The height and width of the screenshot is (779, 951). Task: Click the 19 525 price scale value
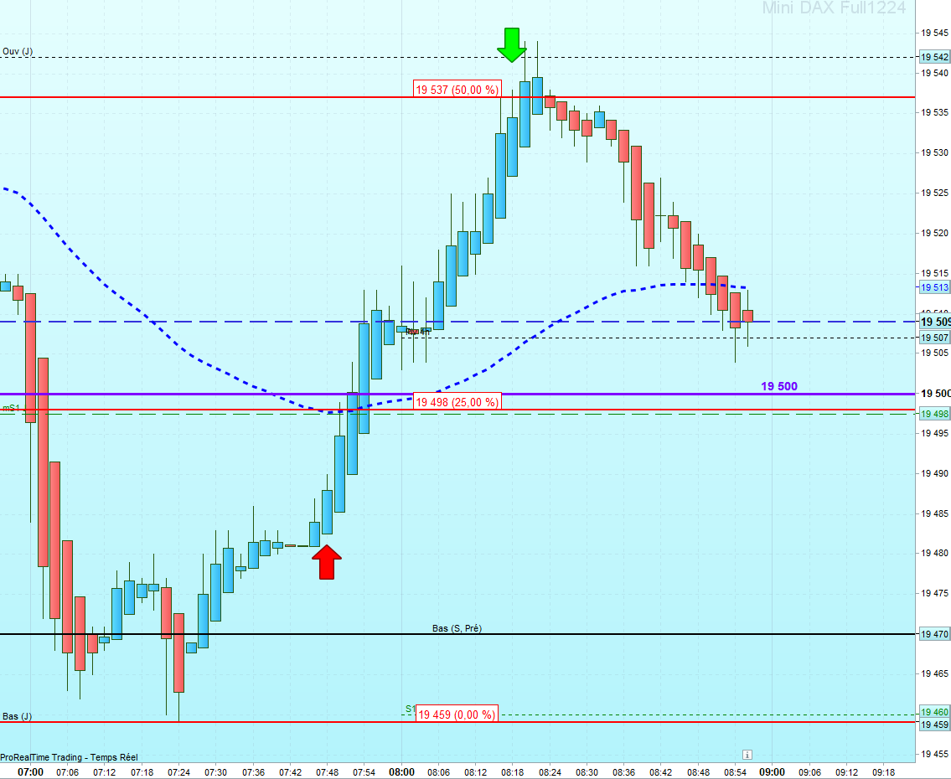click(934, 193)
